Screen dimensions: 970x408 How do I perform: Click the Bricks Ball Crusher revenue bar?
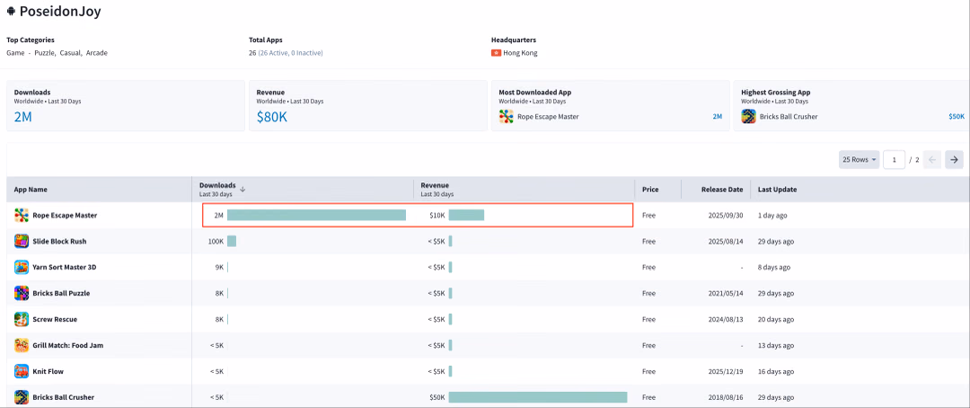click(x=538, y=397)
